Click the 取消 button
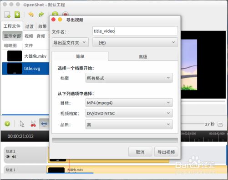228x180 pixels. coord(140,152)
